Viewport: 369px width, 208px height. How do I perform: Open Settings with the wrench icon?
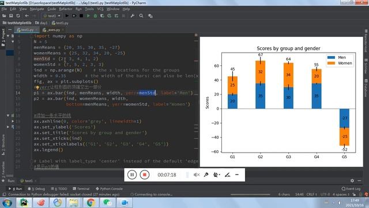(132, 16)
